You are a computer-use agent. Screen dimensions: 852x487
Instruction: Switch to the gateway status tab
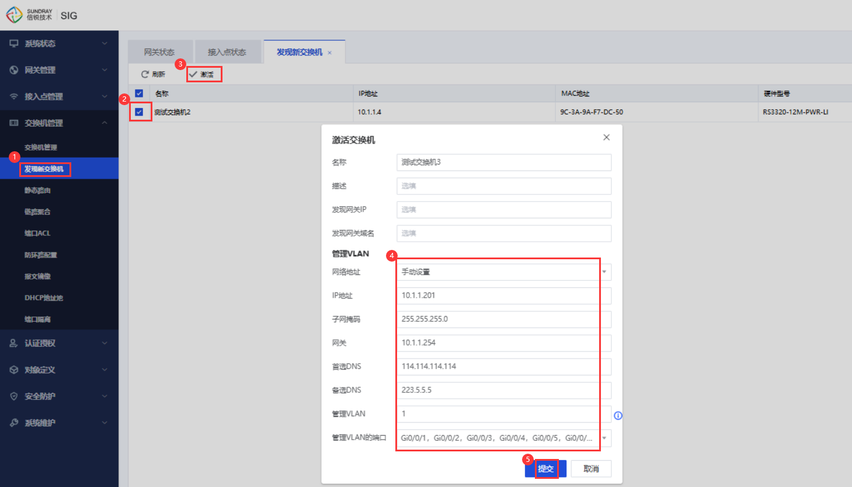click(159, 53)
